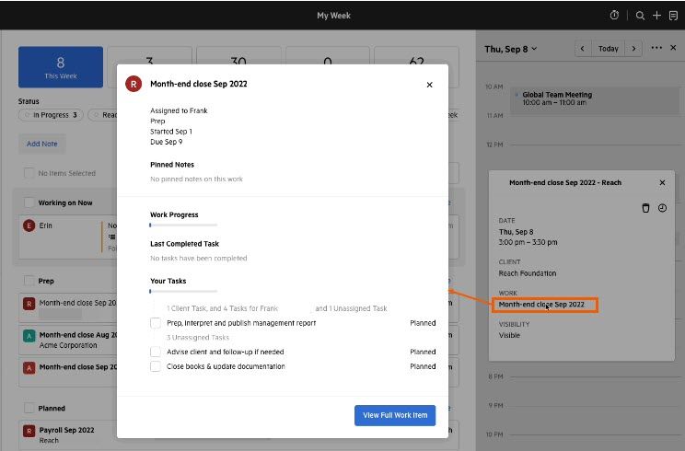This screenshot has height=451, width=685.
Task: Click the search magnifier icon
Action: (x=640, y=16)
